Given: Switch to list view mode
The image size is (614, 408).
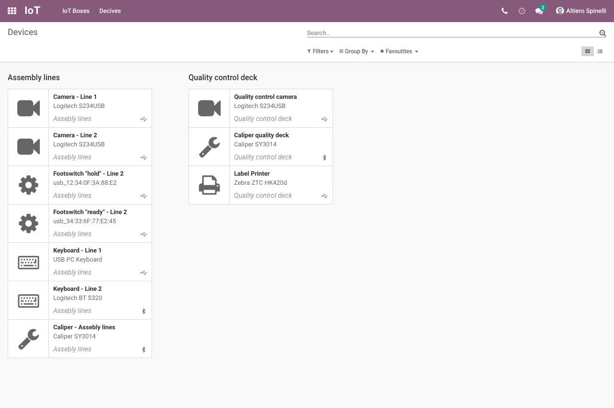Looking at the screenshot, I should 600,51.
